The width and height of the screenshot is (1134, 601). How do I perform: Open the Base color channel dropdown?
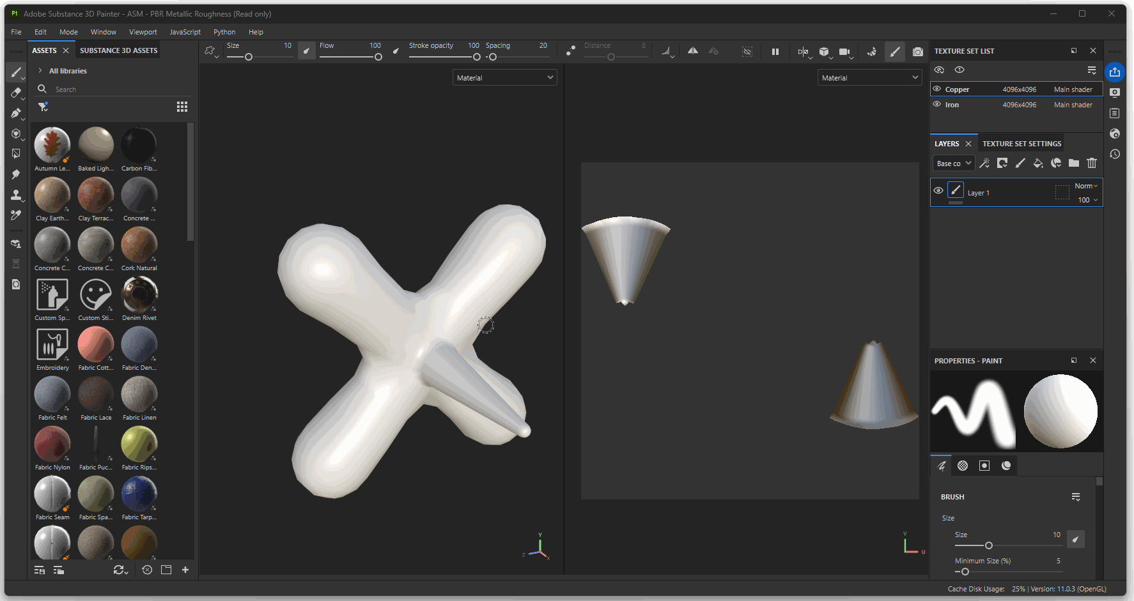[954, 164]
